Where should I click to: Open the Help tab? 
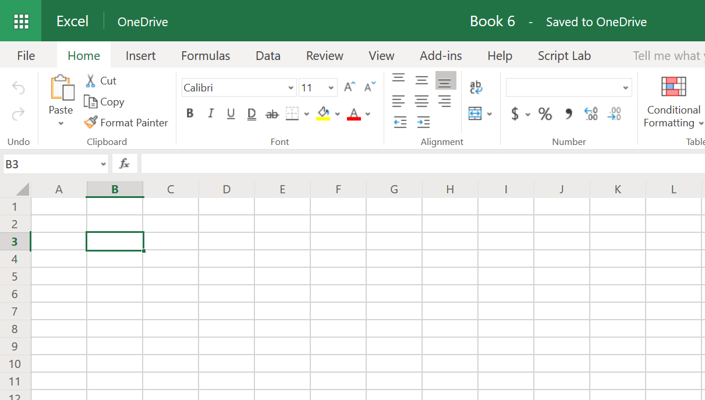click(500, 56)
